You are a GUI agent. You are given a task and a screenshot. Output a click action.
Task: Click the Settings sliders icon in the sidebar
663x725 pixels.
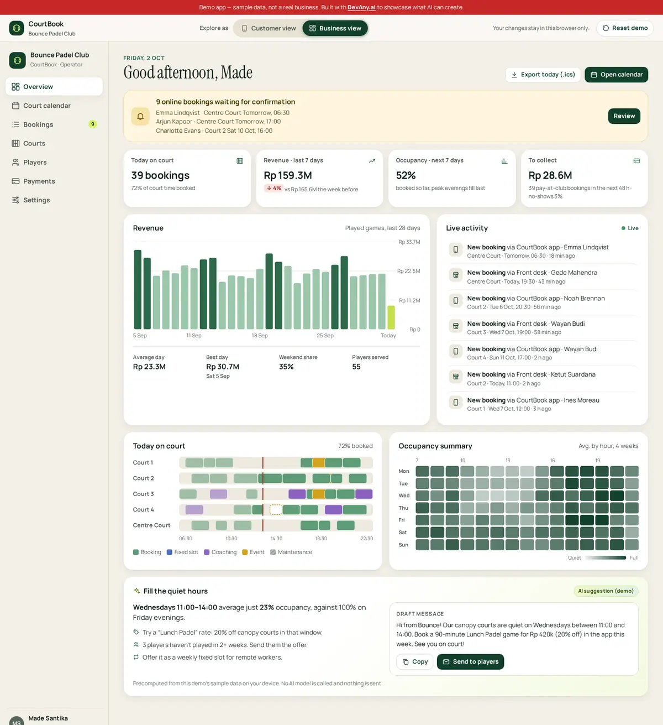pos(15,200)
